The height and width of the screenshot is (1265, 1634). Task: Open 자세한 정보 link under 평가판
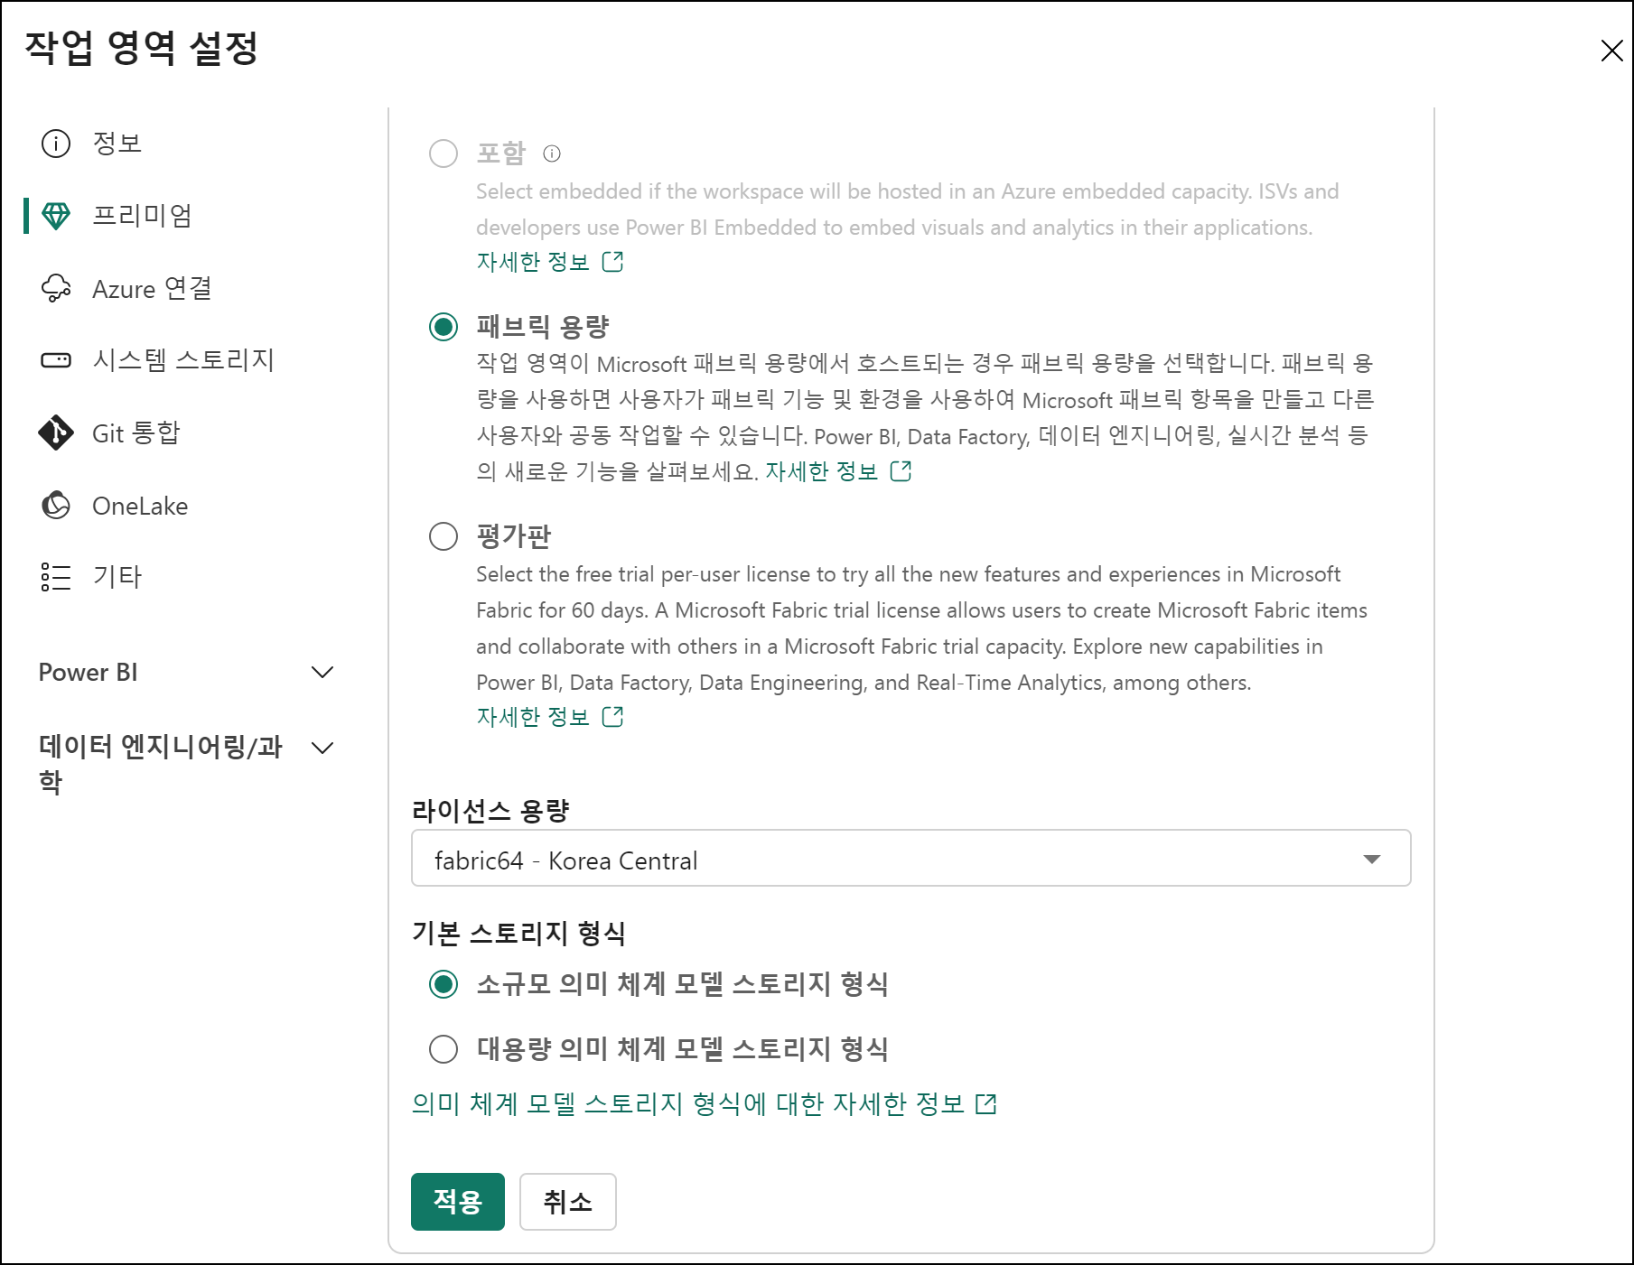(x=532, y=717)
